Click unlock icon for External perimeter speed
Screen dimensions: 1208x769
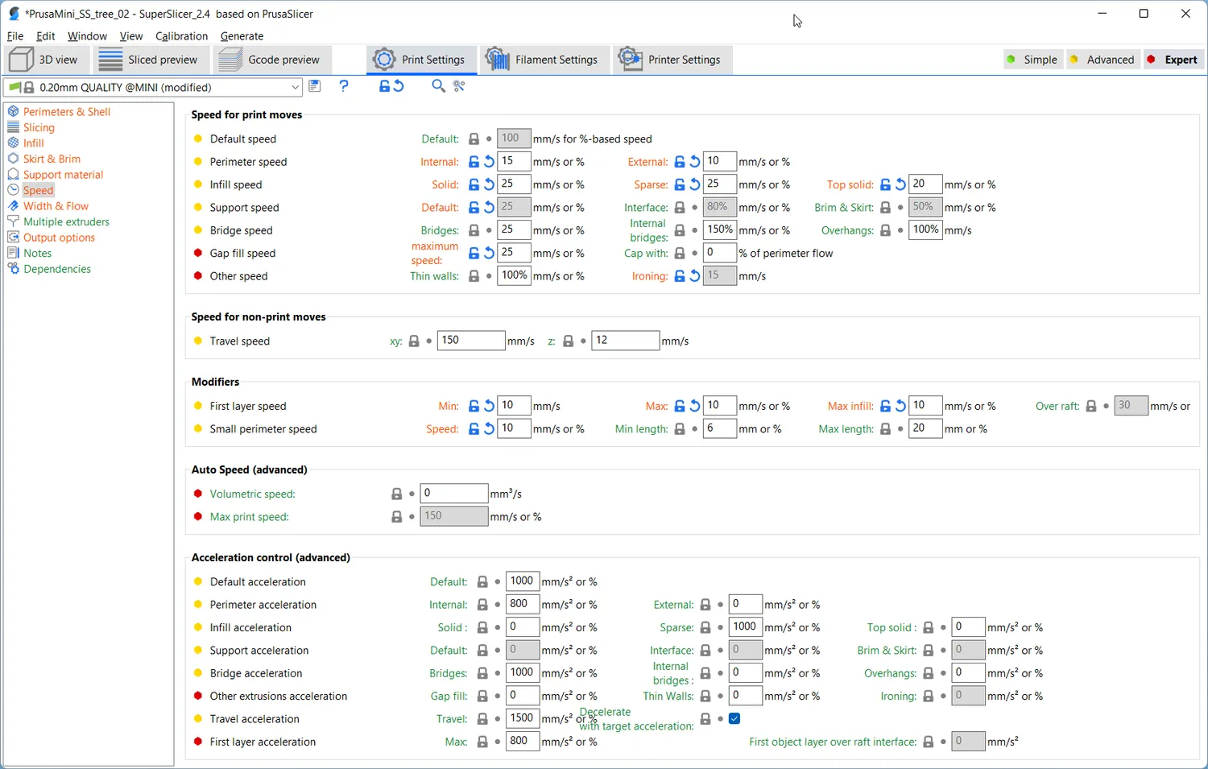pyautogui.click(x=680, y=162)
